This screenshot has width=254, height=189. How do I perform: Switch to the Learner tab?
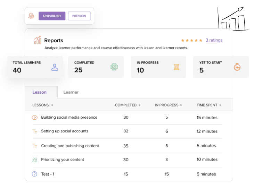71,92
